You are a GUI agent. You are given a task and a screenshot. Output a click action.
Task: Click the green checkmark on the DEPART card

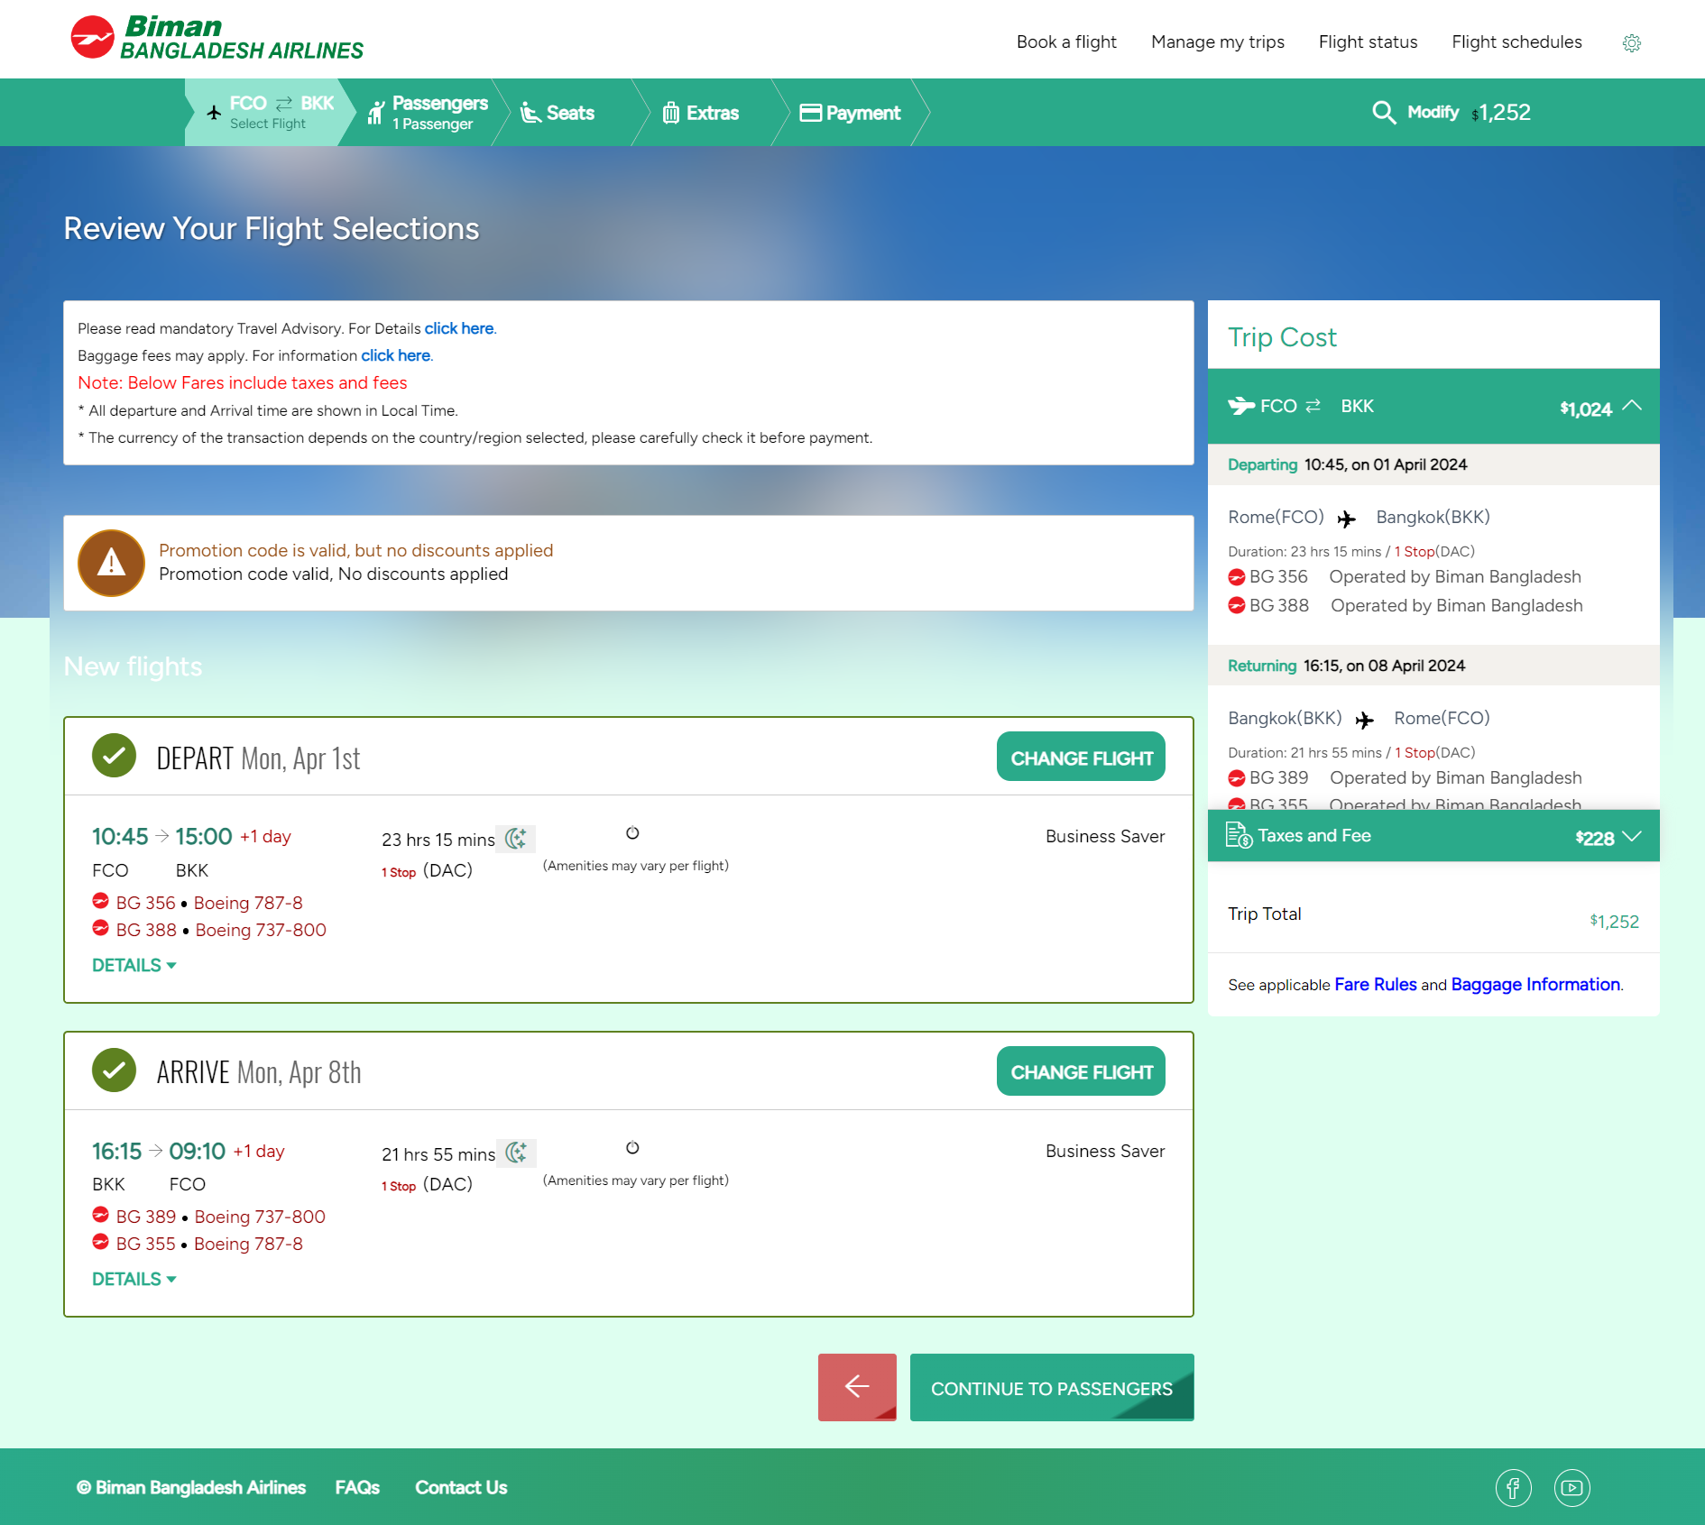(114, 756)
